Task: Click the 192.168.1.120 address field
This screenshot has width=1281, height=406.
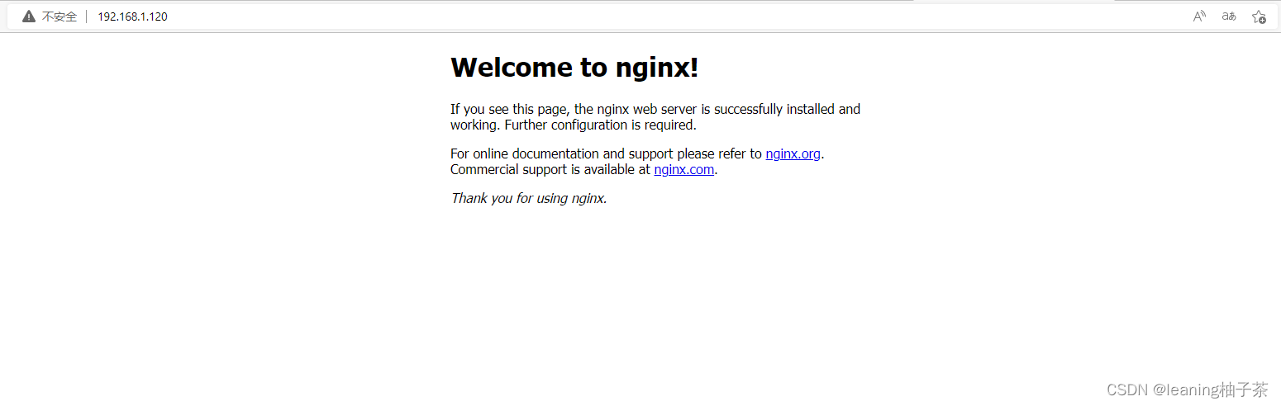Action: click(132, 17)
